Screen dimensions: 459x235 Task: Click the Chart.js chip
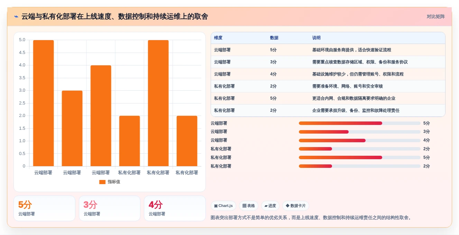click(223, 206)
